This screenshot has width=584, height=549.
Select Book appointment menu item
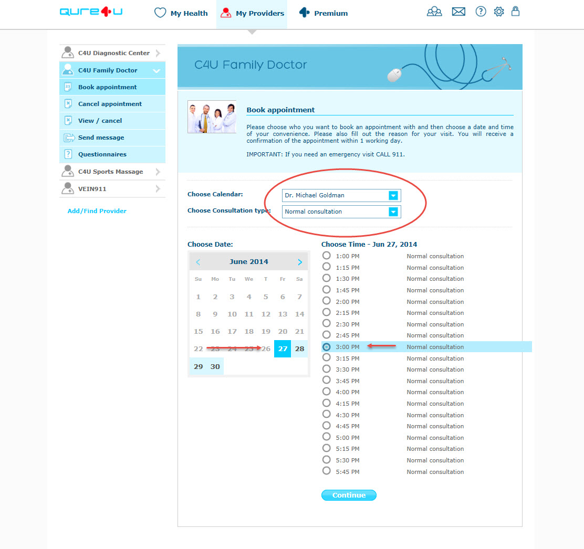(x=112, y=87)
